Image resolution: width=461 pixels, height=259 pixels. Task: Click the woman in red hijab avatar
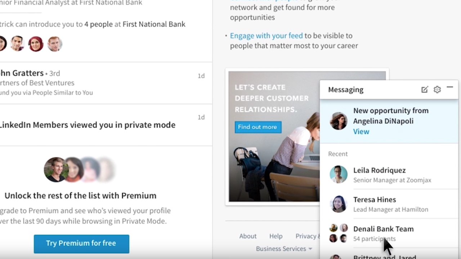tap(36, 44)
